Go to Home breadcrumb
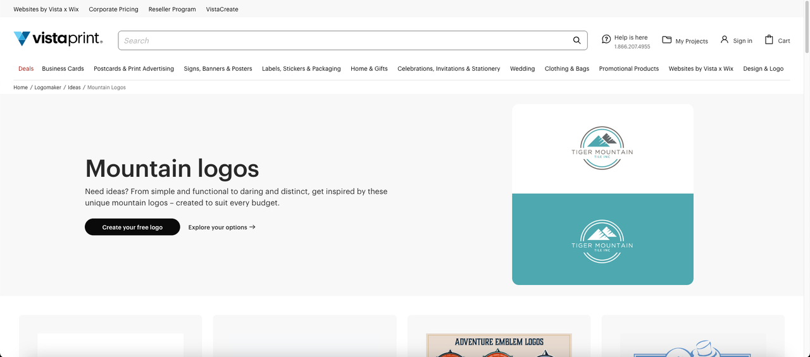The height and width of the screenshot is (357, 810). click(20, 87)
